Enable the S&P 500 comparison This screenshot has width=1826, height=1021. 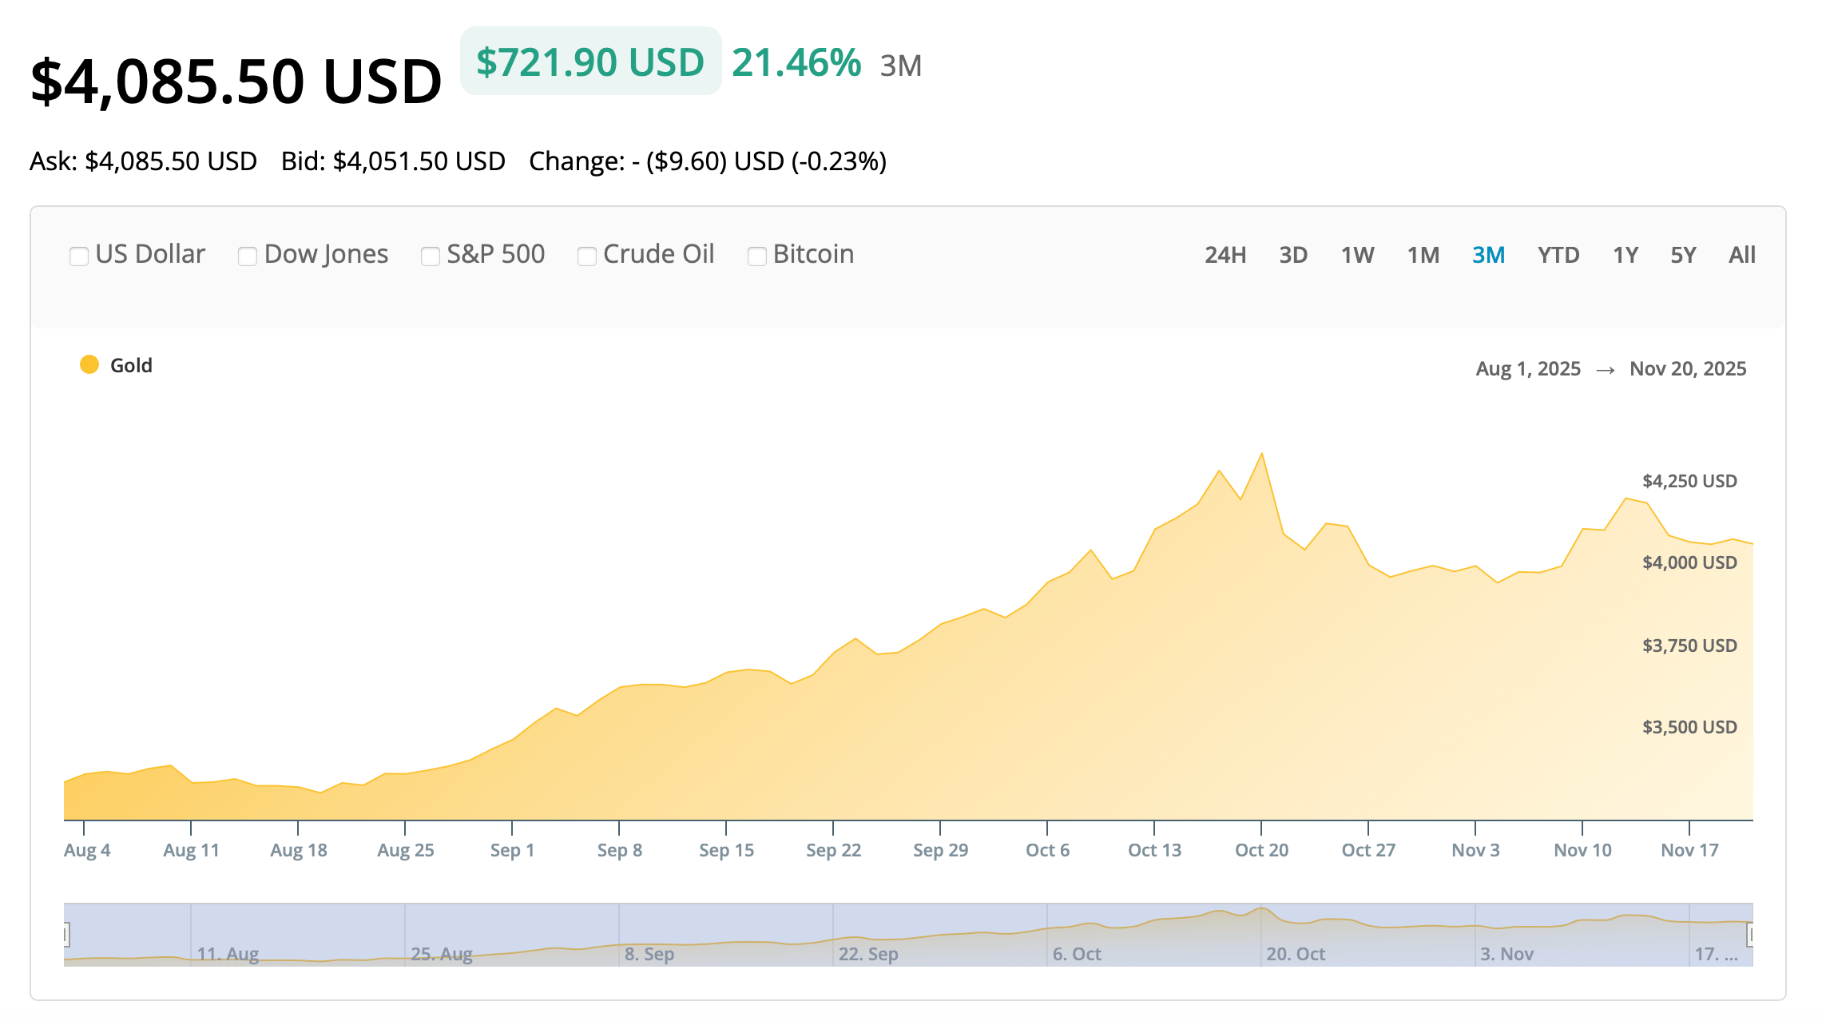(430, 256)
